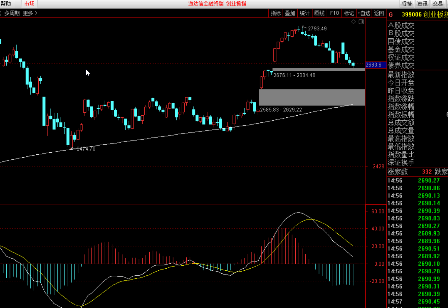The width and height of the screenshot is (448, 308).
Task: Open the 多周期 multi-period view
Action: [x=12, y=13]
